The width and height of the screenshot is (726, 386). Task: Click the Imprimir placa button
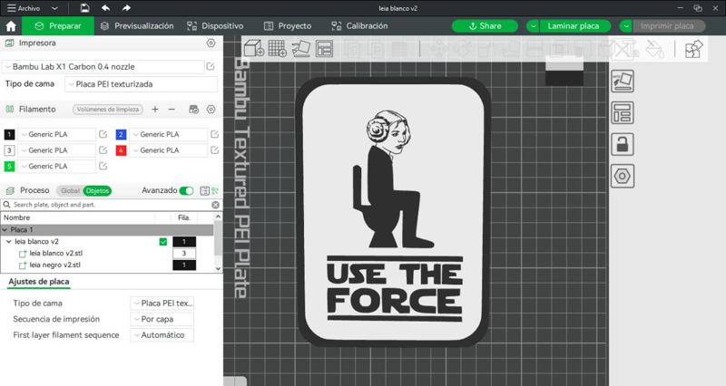(668, 26)
